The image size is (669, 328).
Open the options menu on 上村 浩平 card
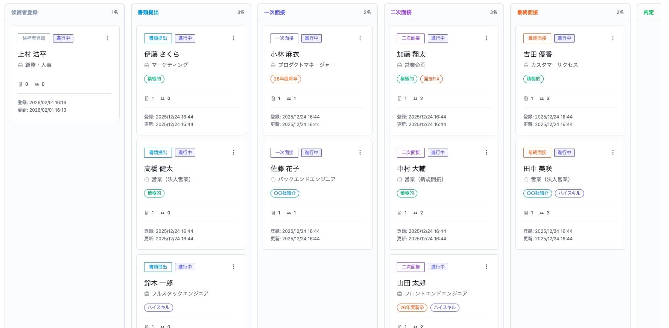[107, 38]
